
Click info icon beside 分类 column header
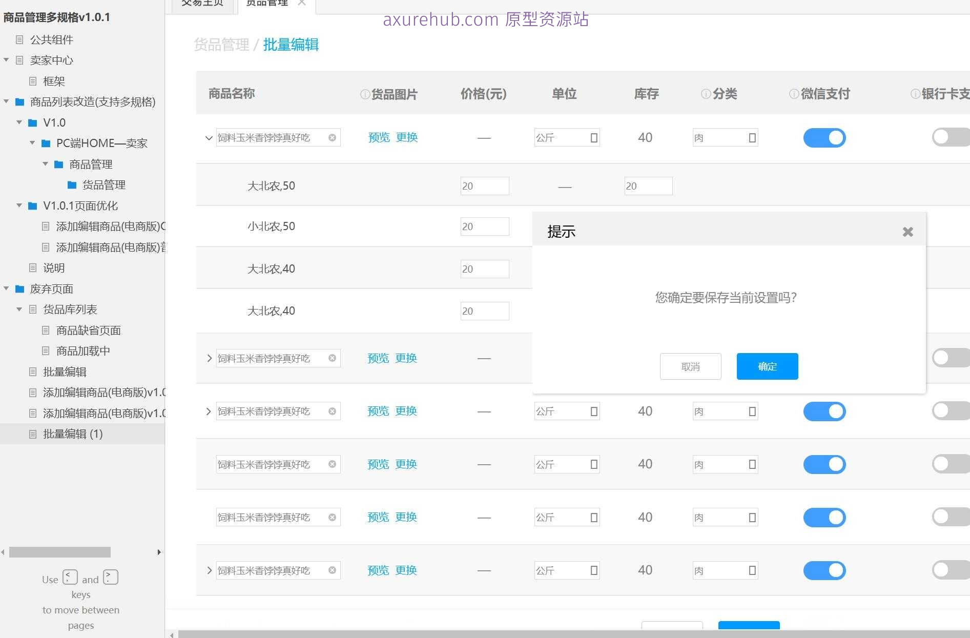pyautogui.click(x=706, y=94)
